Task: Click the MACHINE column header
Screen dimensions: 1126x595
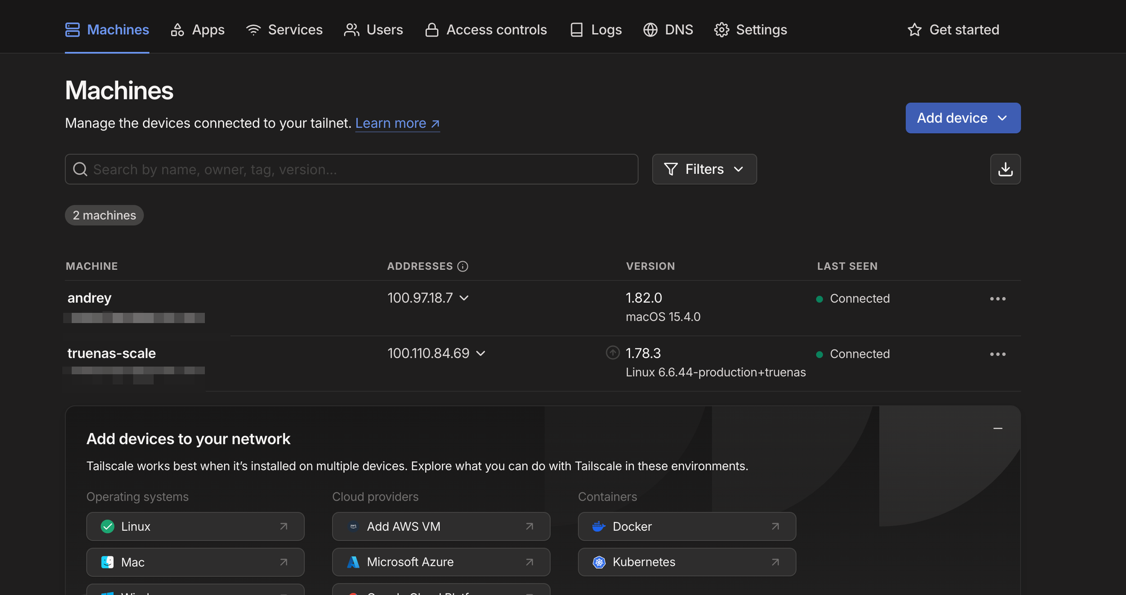Action: (x=92, y=267)
